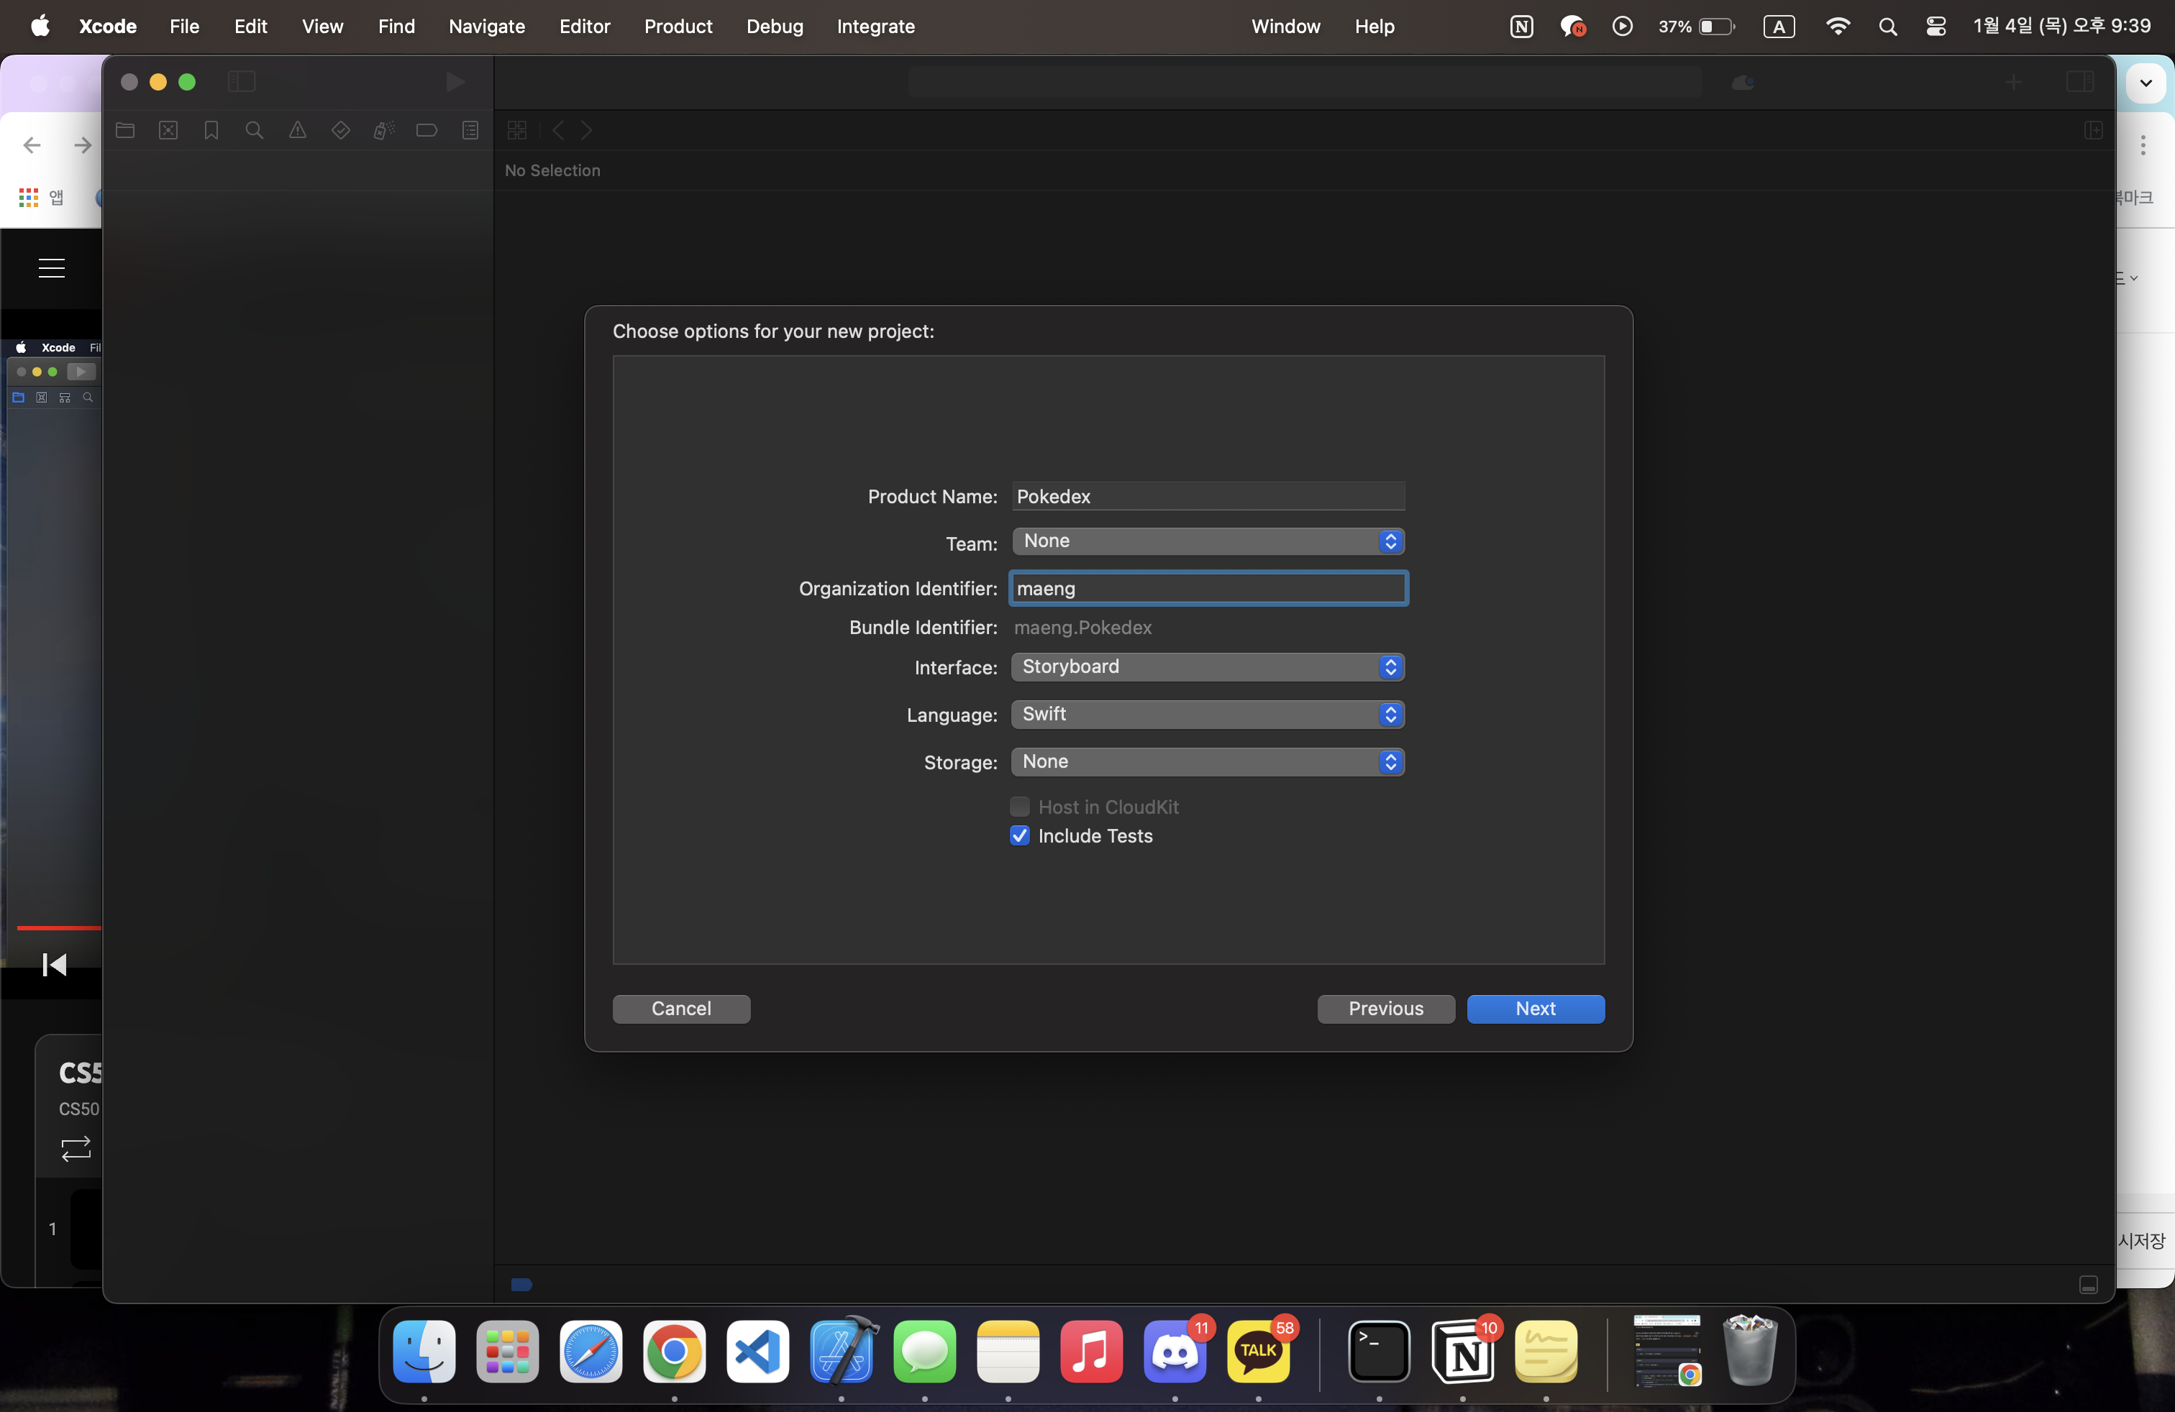Open the breakpoint navigator icon

(x=427, y=131)
